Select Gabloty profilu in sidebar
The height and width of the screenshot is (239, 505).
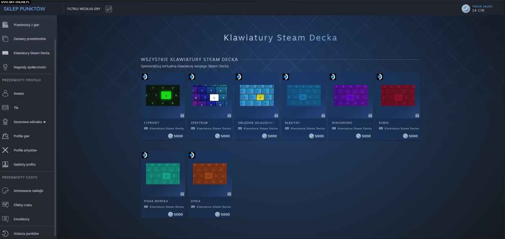pyautogui.click(x=24, y=164)
